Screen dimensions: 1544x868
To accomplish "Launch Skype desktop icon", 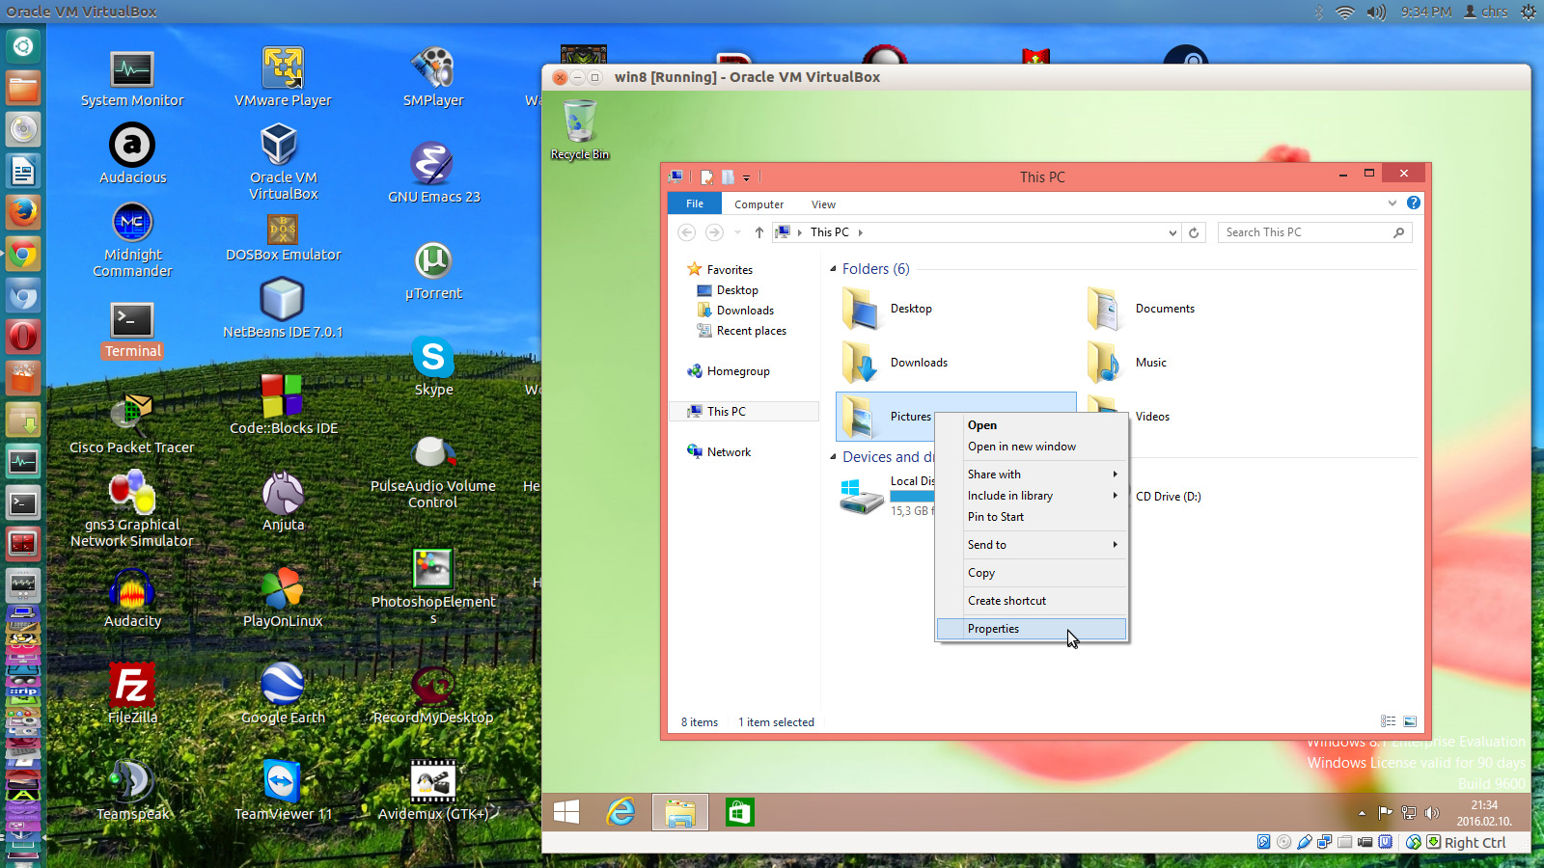I will (x=433, y=366).
